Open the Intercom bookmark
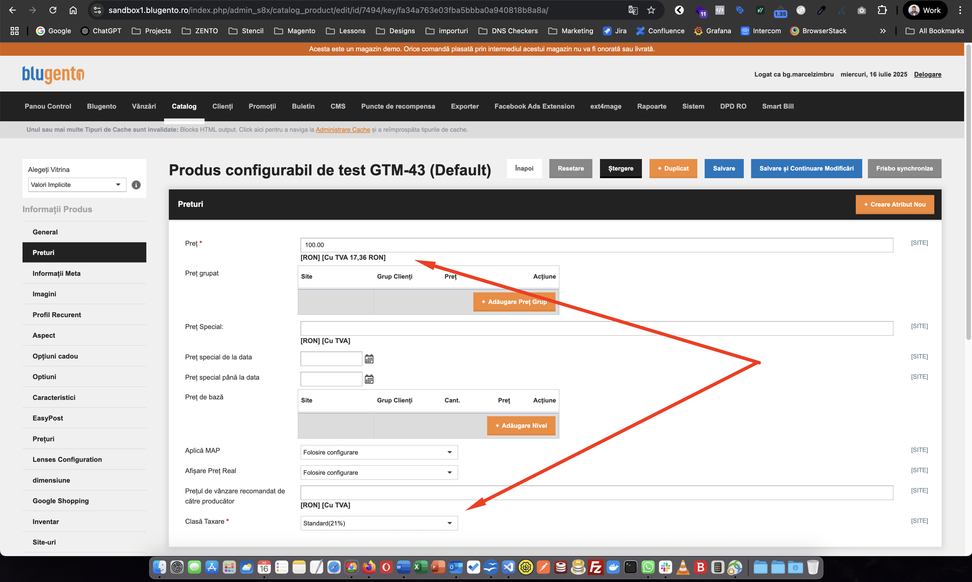Image resolution: width=972 pixels, height=582 pixels. coord(761,31)
